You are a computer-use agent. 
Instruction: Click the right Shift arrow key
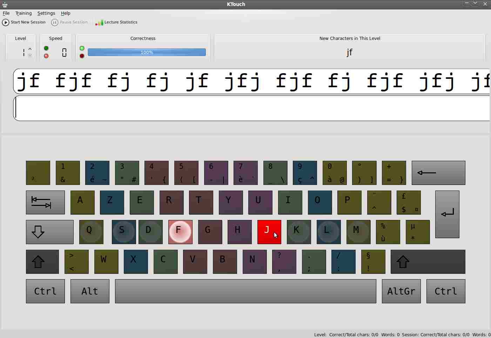(428, 262)
